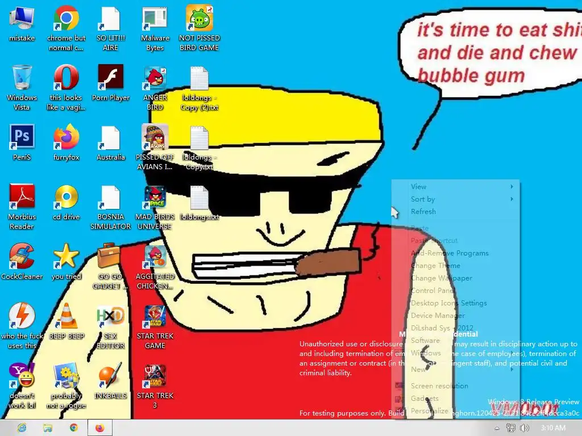Open Internet Explorer from the taskbar

click(x=22, y=428)
